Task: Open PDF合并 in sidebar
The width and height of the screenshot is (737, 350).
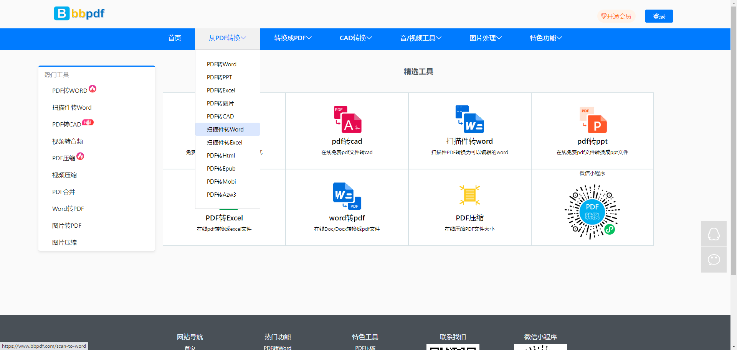Action: [x=64, y=192]
